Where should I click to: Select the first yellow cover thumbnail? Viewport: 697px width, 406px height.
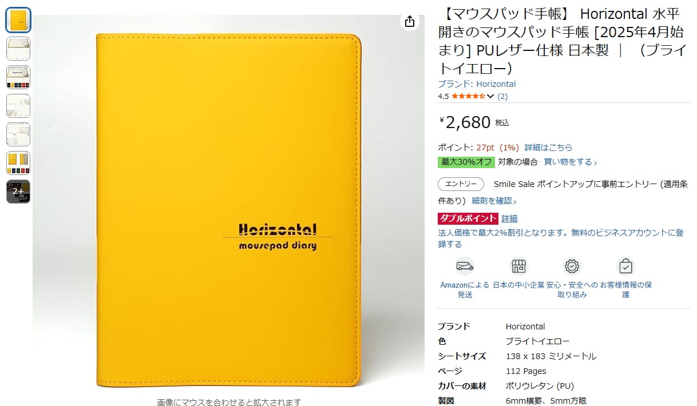point(18,20)
